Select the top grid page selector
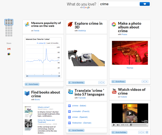Image resolution: width=162 pixels, height=135 pixels. [9, 22]
